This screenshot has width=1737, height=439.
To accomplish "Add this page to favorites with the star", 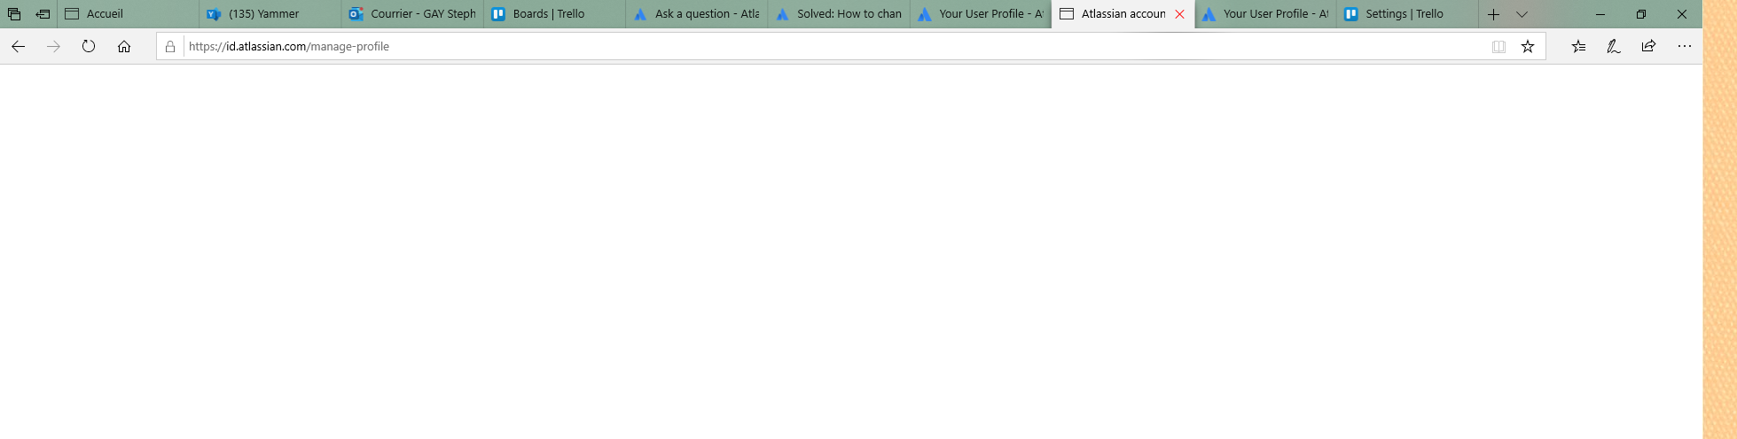I will click(x=1528, y=46).
